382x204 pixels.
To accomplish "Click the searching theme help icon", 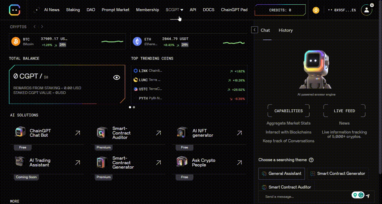I will (311, 160).
